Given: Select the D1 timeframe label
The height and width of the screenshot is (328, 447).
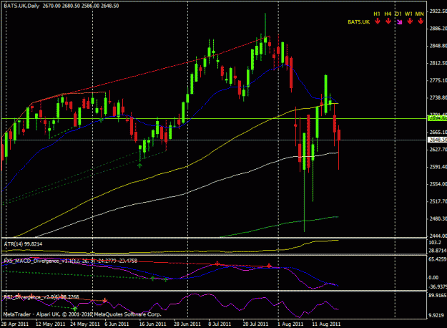Looking at the screenshot, I should [398, 14].
